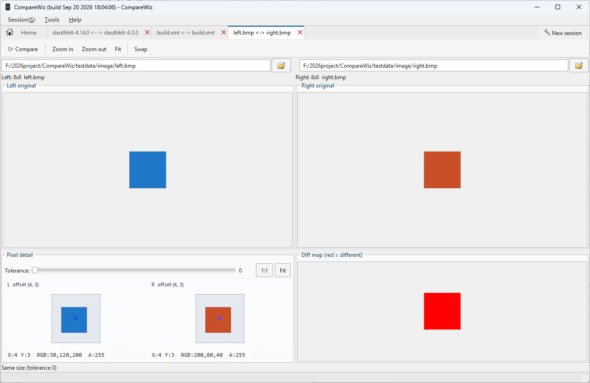Image resolution: width=590 pixels, height=383 pixels.
Task: Click the Fit button in Pixel detail
Action: click(283, 270)
